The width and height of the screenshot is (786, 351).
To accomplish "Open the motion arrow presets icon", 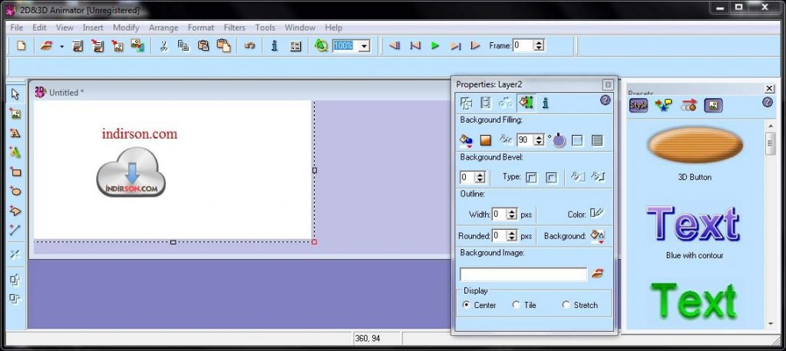I will point(689,105).
